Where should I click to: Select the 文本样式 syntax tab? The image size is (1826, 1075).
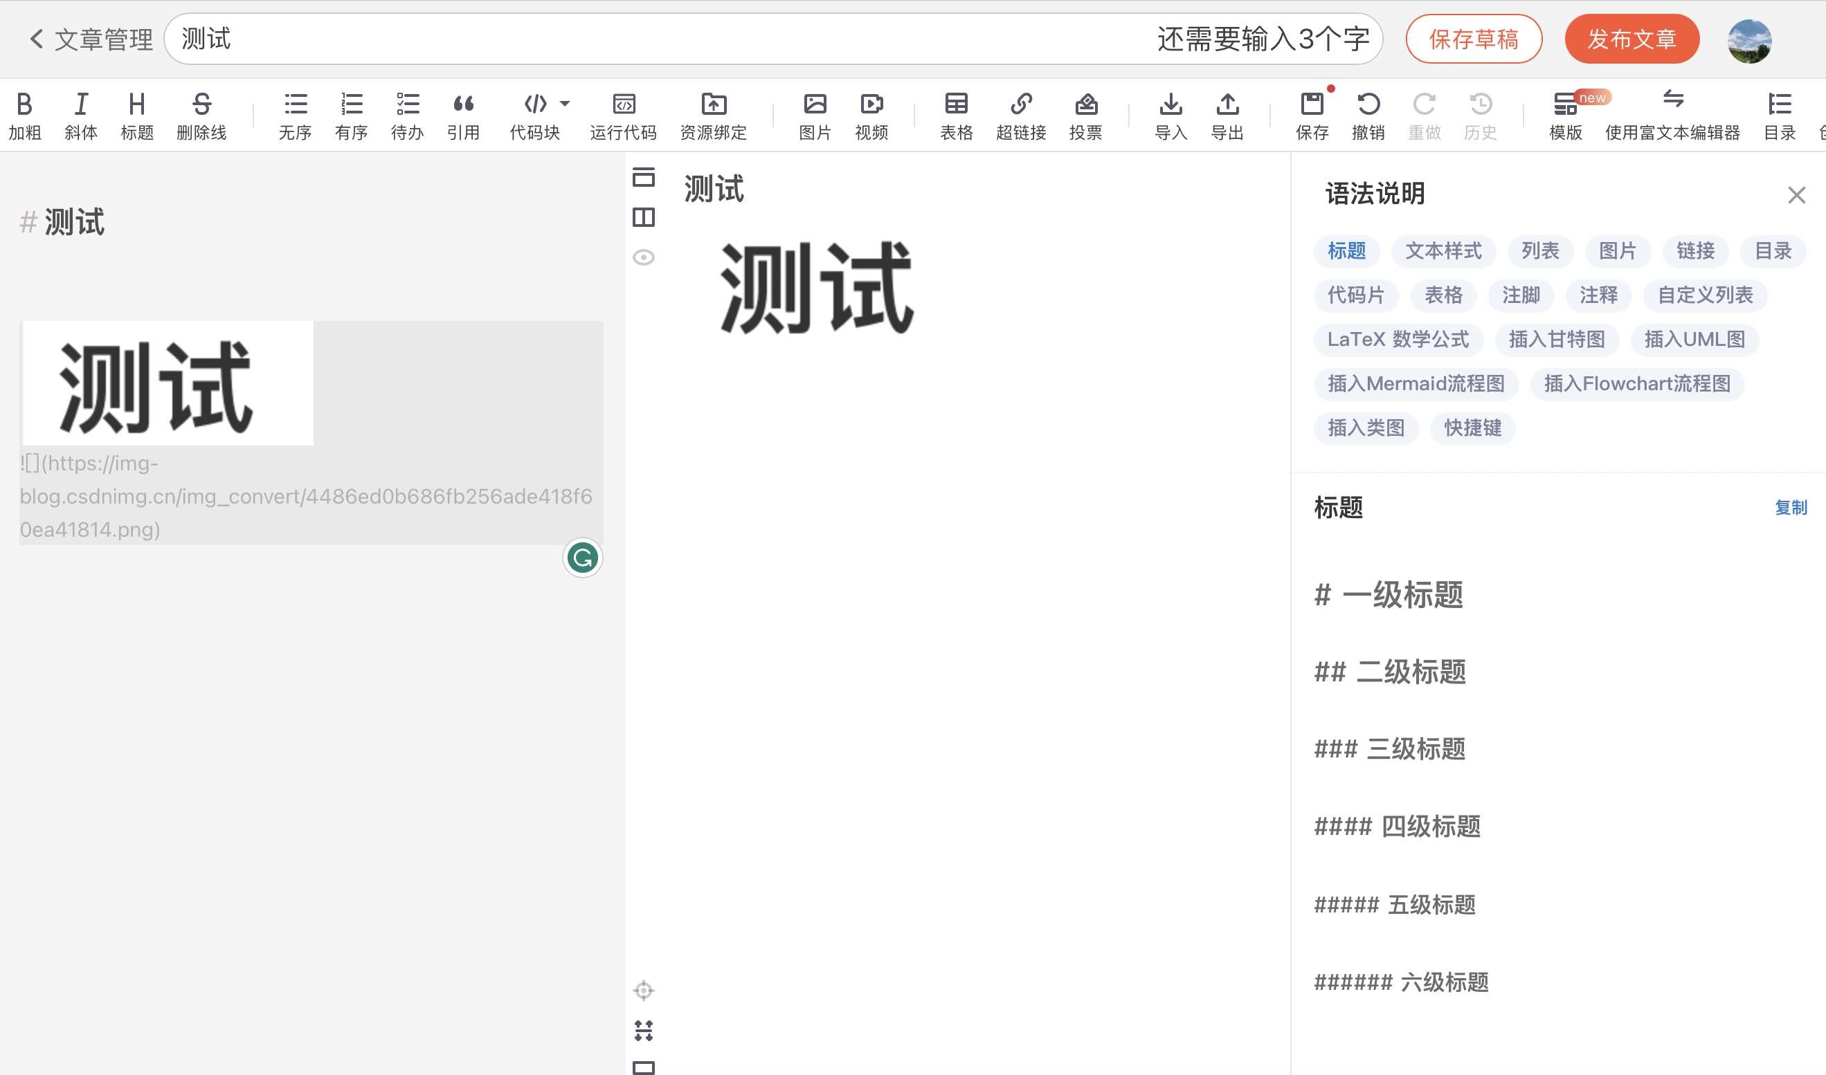click(x=1443, y=251)
